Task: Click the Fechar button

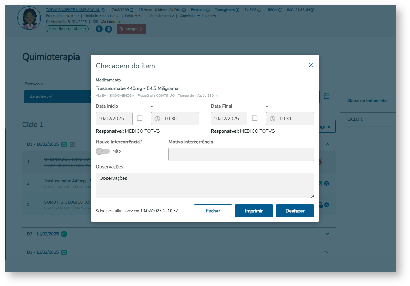Action: tap(213, 211)
